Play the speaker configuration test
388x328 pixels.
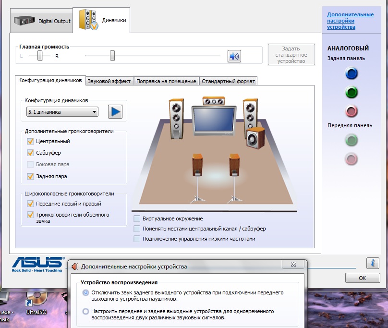coord(115,111)
